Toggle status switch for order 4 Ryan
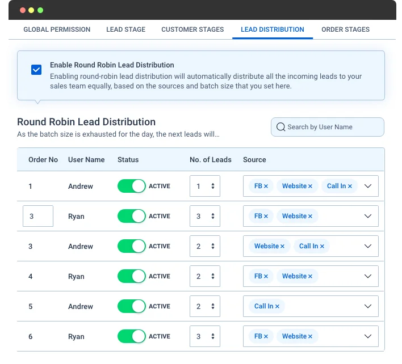Image resolution: width=402 pixels, height=364 pixels. (132, 276)
